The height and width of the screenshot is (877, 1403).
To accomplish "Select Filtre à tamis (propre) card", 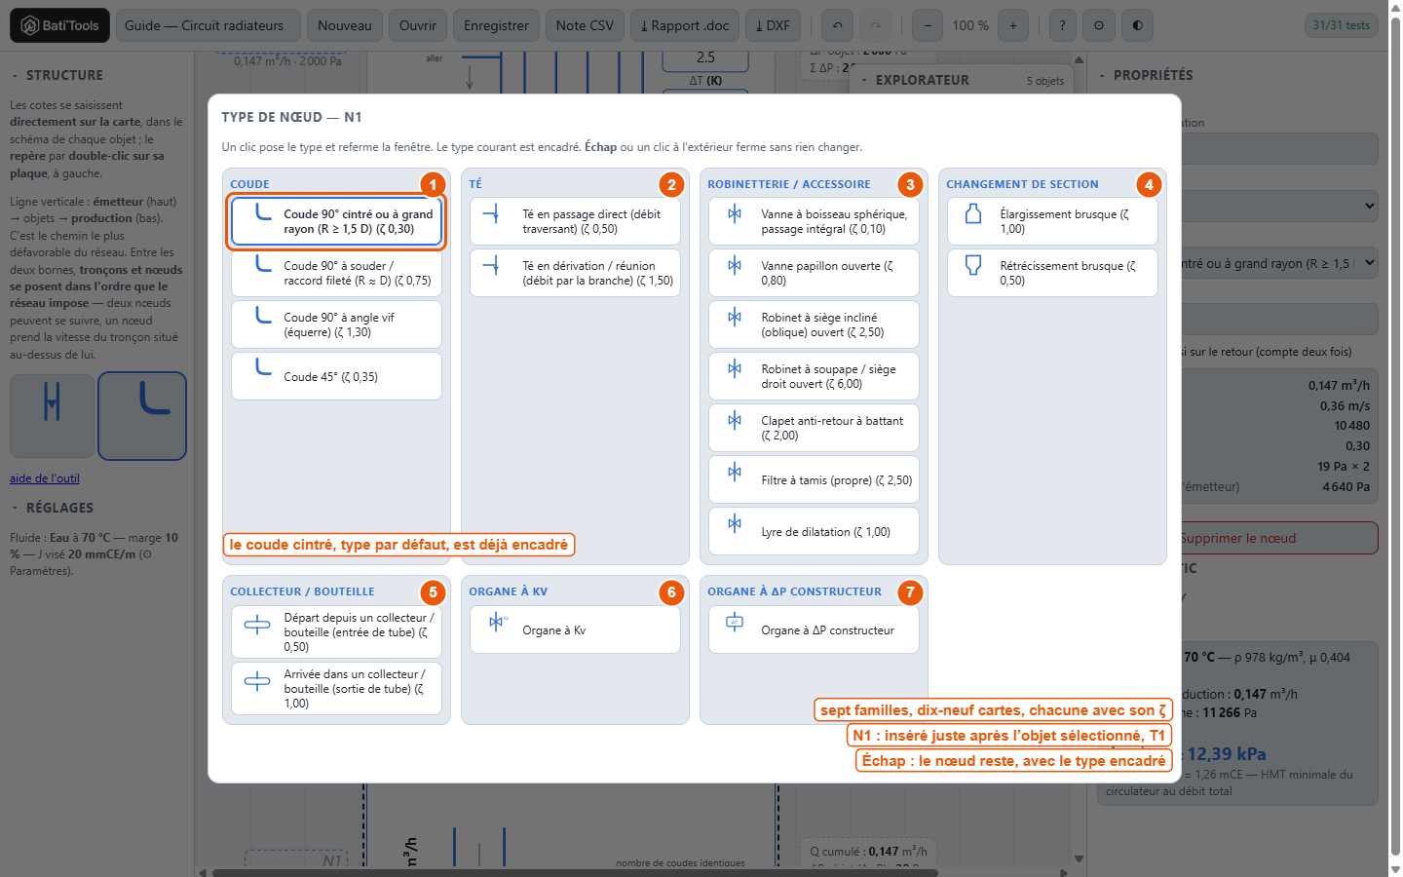I will pos(814,479).
